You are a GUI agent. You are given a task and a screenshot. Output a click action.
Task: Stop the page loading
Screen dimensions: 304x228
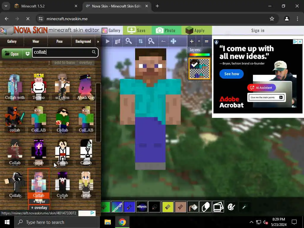click(28, 19)
